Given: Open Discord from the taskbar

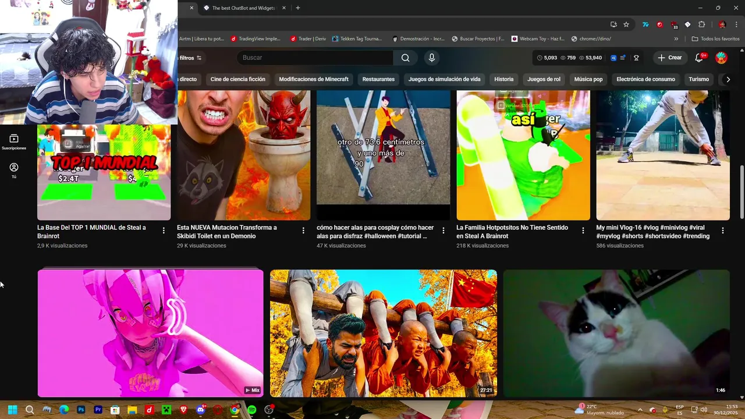Looking at the screenshot, I should click(x=201, y=410).
